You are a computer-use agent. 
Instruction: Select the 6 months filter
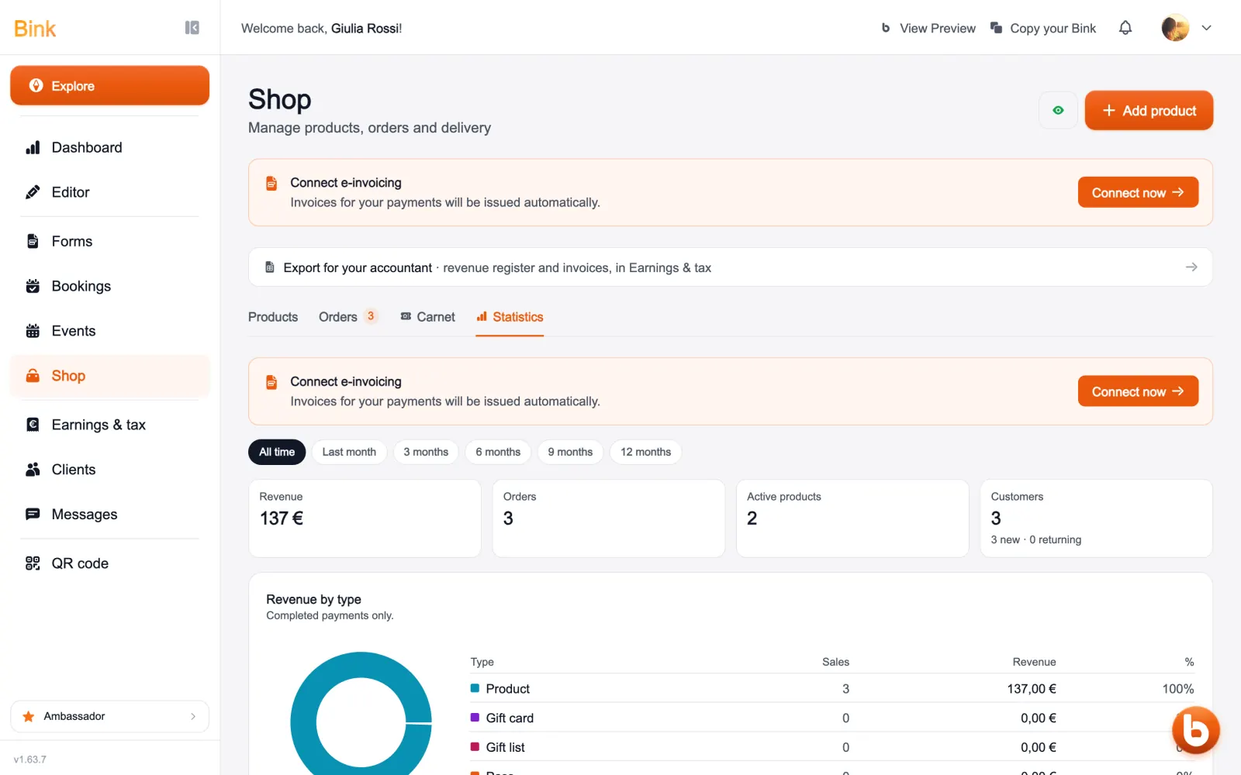pyautogui.click(x=498, y=452)
